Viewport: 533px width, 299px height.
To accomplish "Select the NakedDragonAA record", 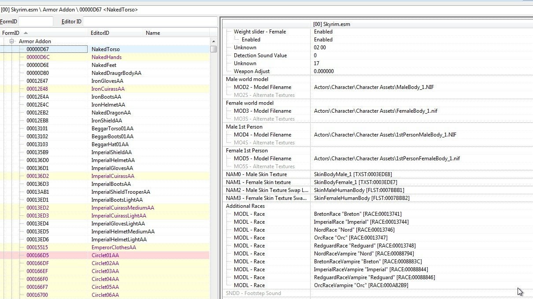I will coord(105,113).
